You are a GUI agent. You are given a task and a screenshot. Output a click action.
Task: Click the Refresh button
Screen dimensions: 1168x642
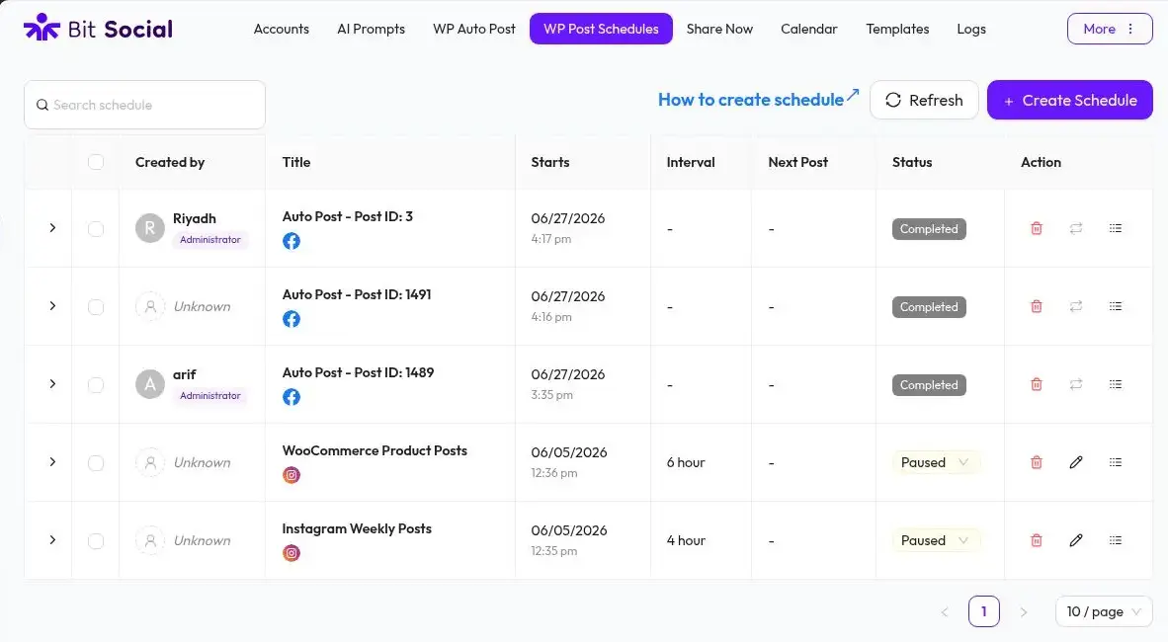coord(924,100)
